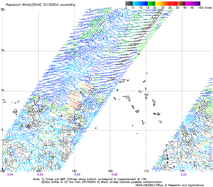This screenshot has height=187, width=213.
Task: Click the ">50 knots" legend label
Action: (205, 8)
